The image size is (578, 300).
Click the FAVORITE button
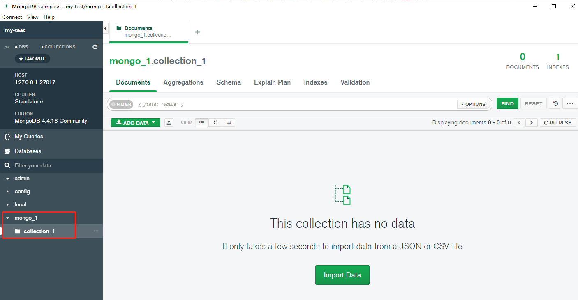32,59
